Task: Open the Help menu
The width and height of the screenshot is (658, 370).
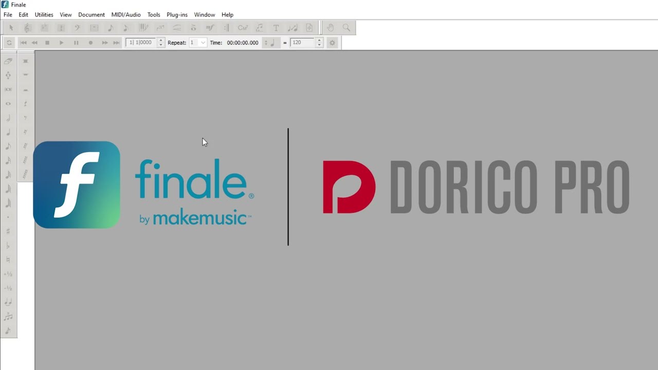Action: coord(227,14)
